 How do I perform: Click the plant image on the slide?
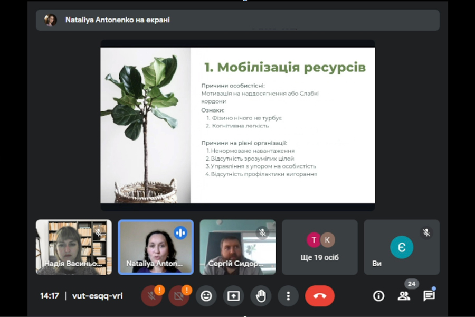(x=146, y=125)
